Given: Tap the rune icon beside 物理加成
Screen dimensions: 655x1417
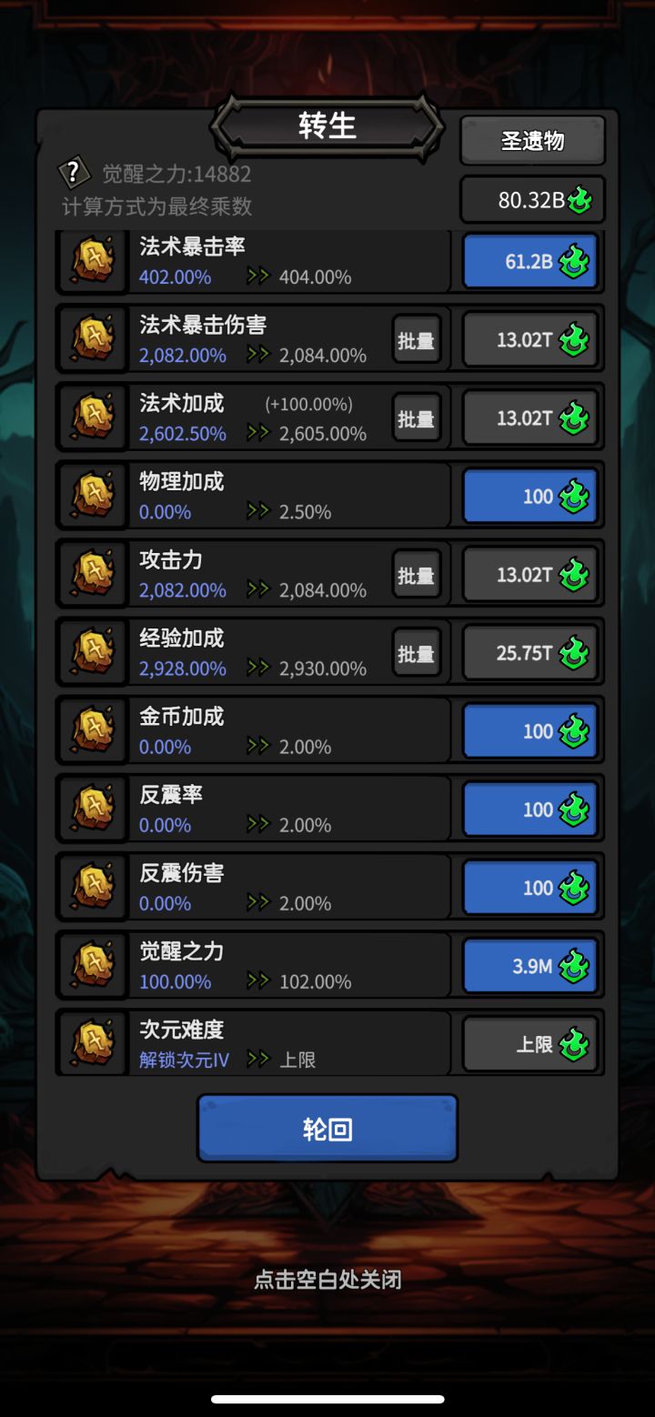Looking at the screenshot, I should [x=93, y=497].
